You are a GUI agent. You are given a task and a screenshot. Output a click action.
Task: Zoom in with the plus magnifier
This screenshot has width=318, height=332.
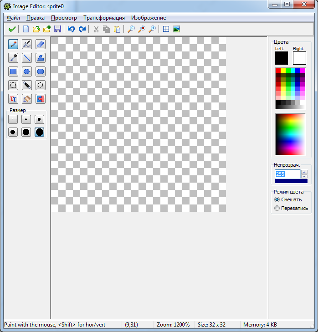click(152, 29)
